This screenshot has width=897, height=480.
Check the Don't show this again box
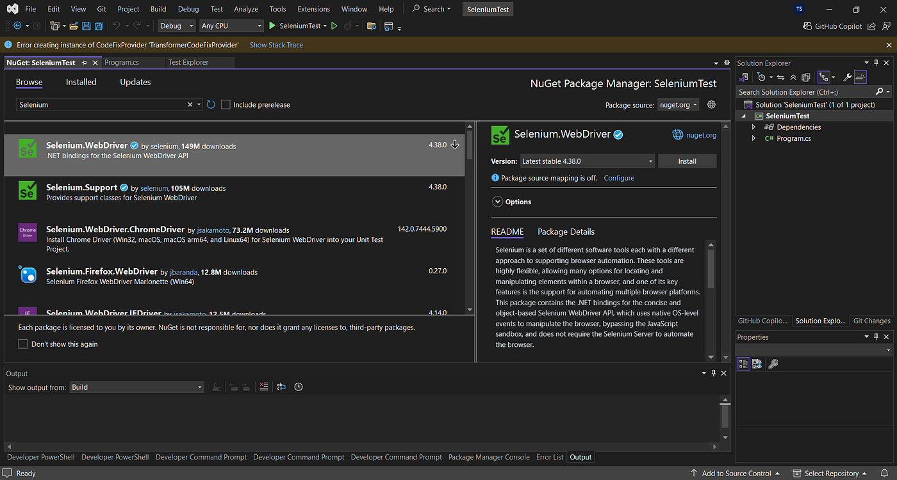pyautogui.click(x=23, y=344)
